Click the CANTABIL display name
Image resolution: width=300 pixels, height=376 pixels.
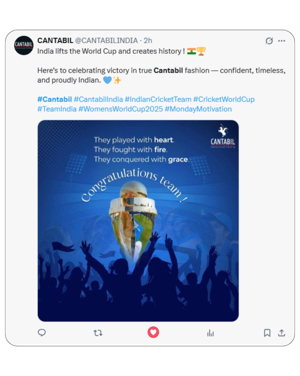(55, 41)
